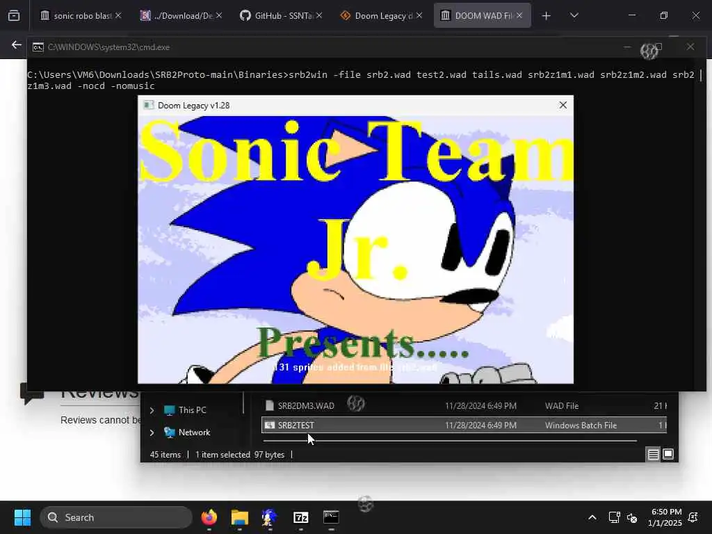
Task: Expand This PC in navigation pane
Action: (152, 410)
